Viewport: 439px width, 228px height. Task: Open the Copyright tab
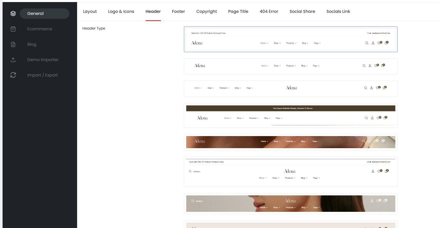(x=206, y=12)
